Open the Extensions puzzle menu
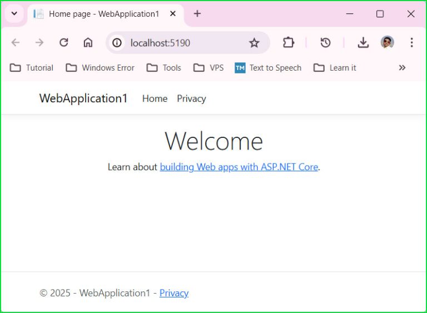The width and height of the screenshot is (427, 313). click(x=288, y=42)
